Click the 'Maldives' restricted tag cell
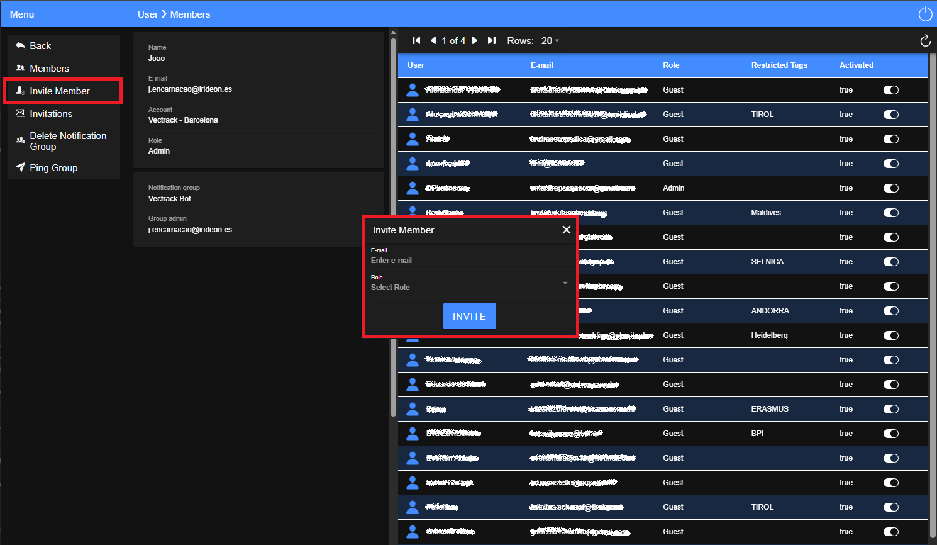 coord(766,213)
